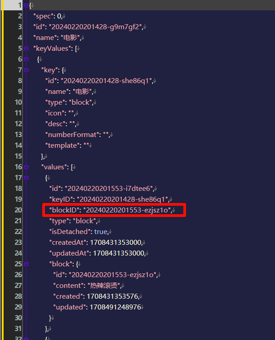This screenshot has height=340, width=275.
Task: Collapse the keyValues array fold marker
Action: 26,49
